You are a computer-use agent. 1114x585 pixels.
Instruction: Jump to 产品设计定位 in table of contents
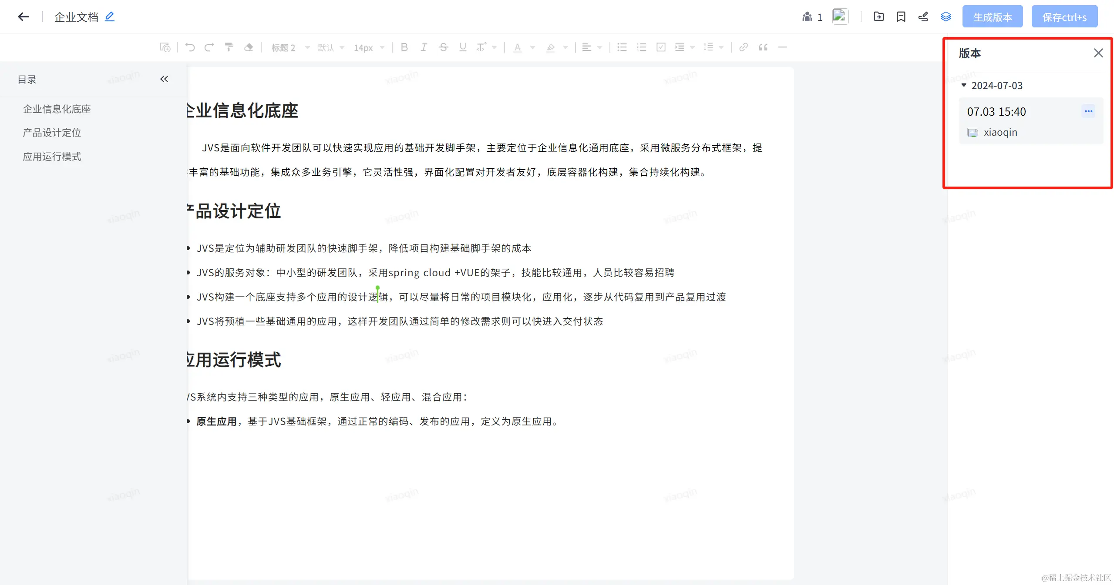52,133
